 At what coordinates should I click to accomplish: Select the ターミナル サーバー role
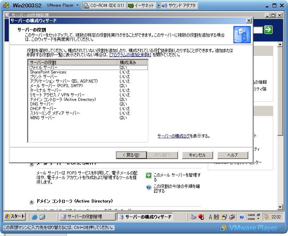click(88, 90)
